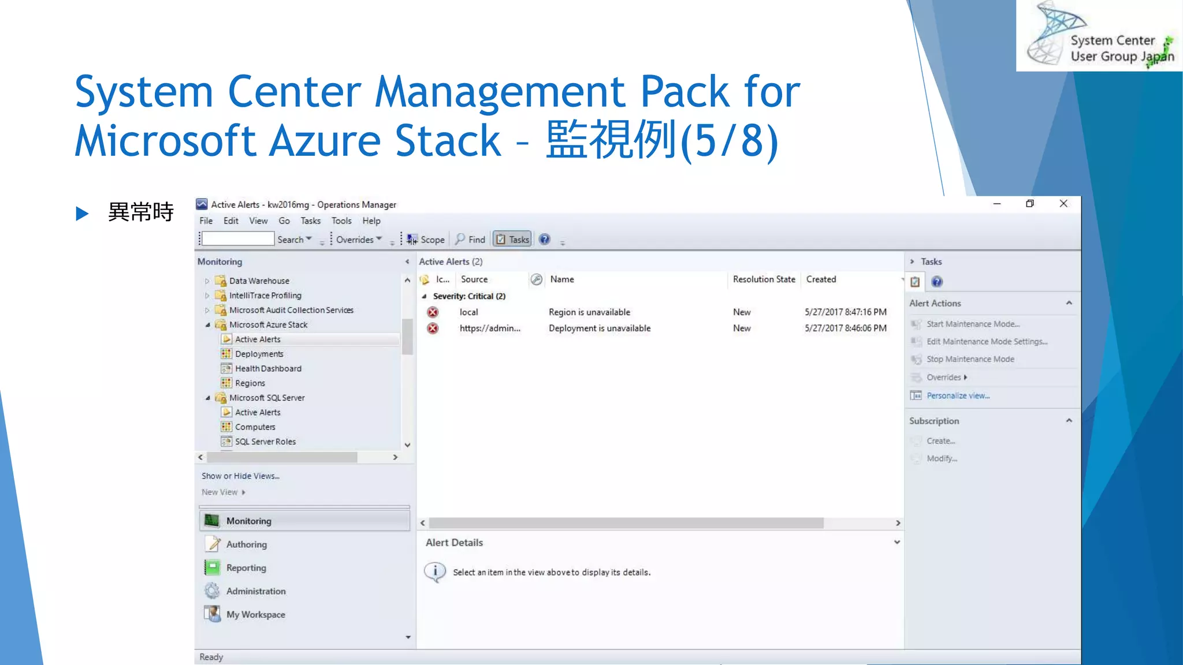Select Data Warehouse folder icon

click(x=221, y=281)
